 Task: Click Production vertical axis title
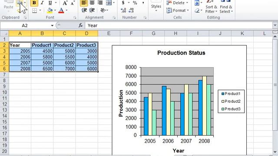click(121, 103)
